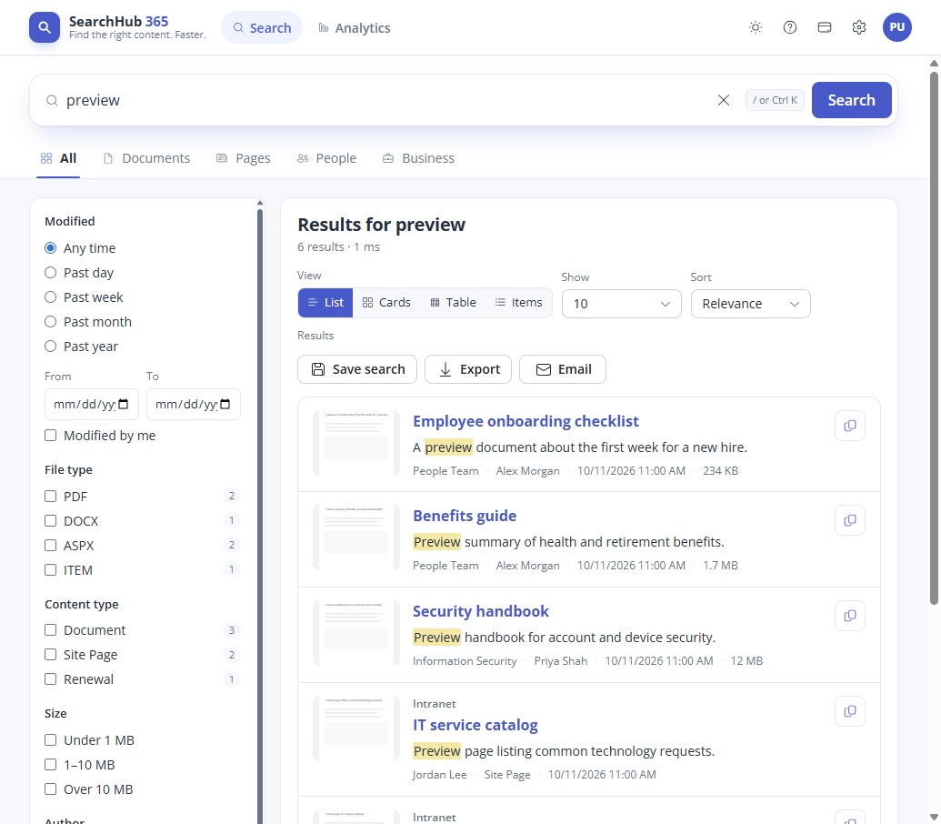
Task: Export the search results
Action: pos(468,369)
